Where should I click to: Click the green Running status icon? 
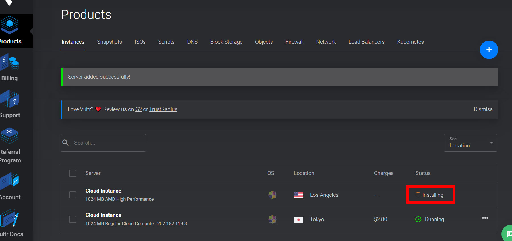click(x=418, y=219)
